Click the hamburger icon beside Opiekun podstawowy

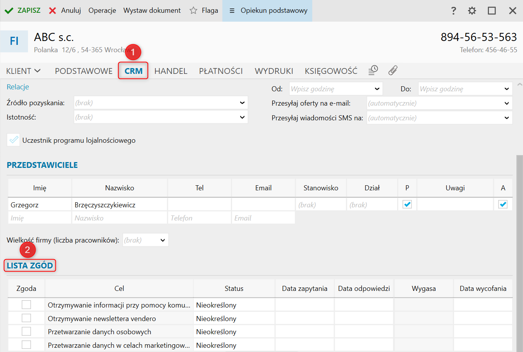click(x=232, y=11)
